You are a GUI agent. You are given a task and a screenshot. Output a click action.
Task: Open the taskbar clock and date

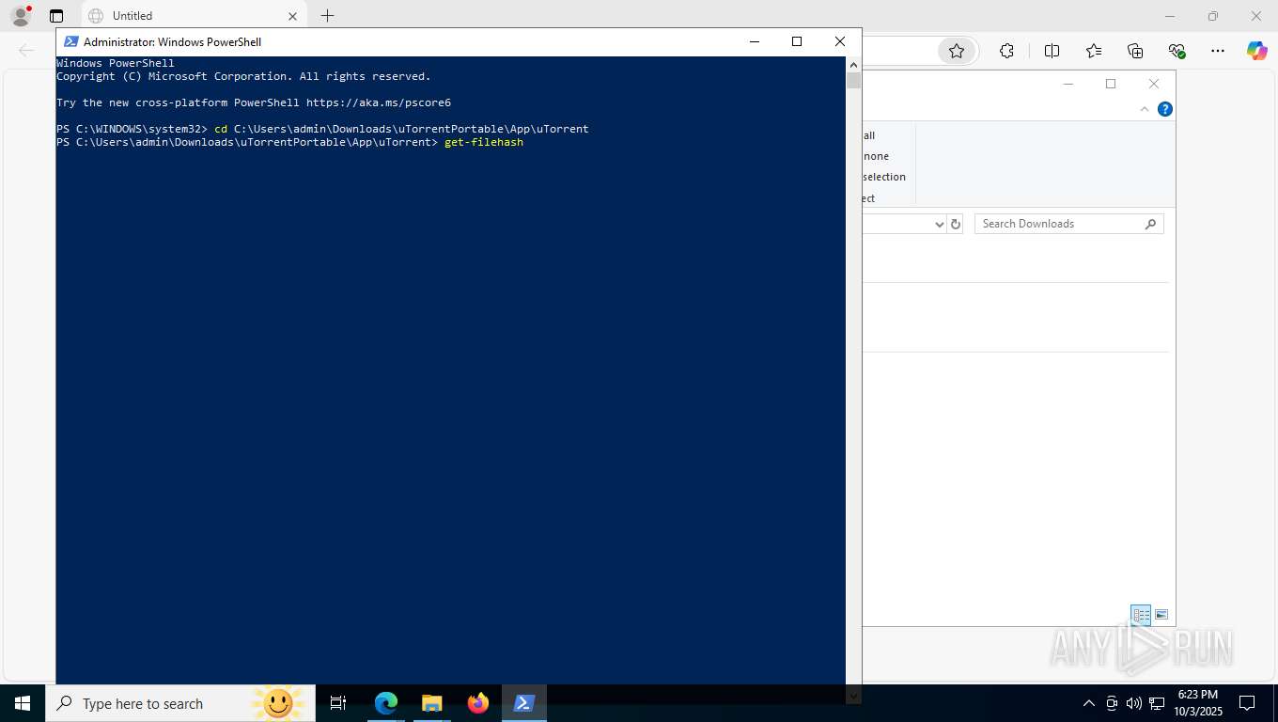point(1197,703)
